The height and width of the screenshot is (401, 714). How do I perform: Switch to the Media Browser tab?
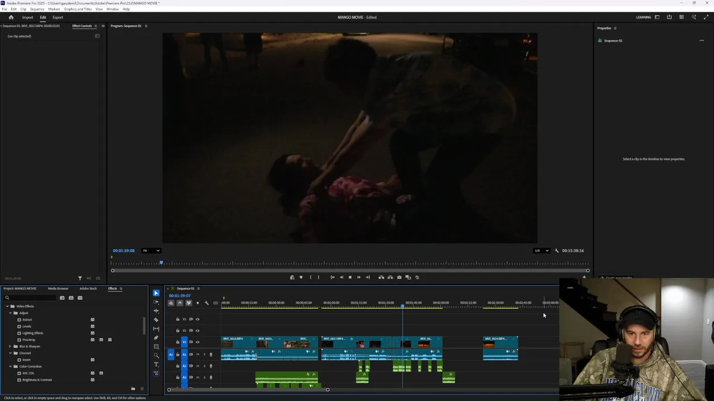(x=58, y=288)
